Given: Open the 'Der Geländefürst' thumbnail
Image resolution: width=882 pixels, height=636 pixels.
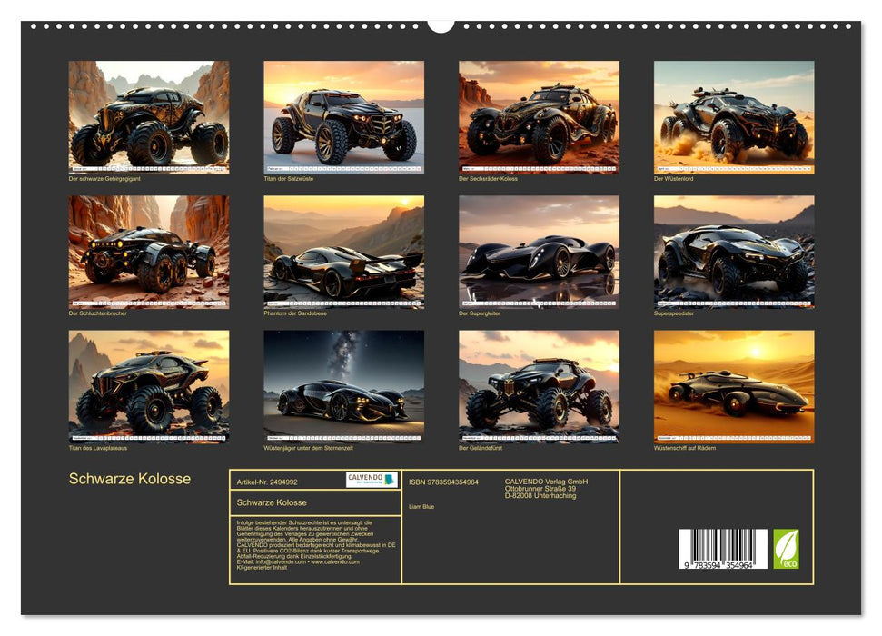Looking at the screenshot, I should pos(539,387).
